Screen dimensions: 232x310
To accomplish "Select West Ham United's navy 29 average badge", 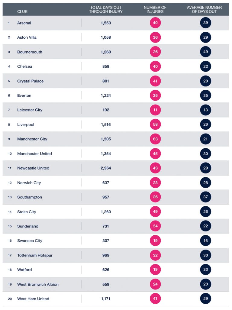I will (205, 299).
